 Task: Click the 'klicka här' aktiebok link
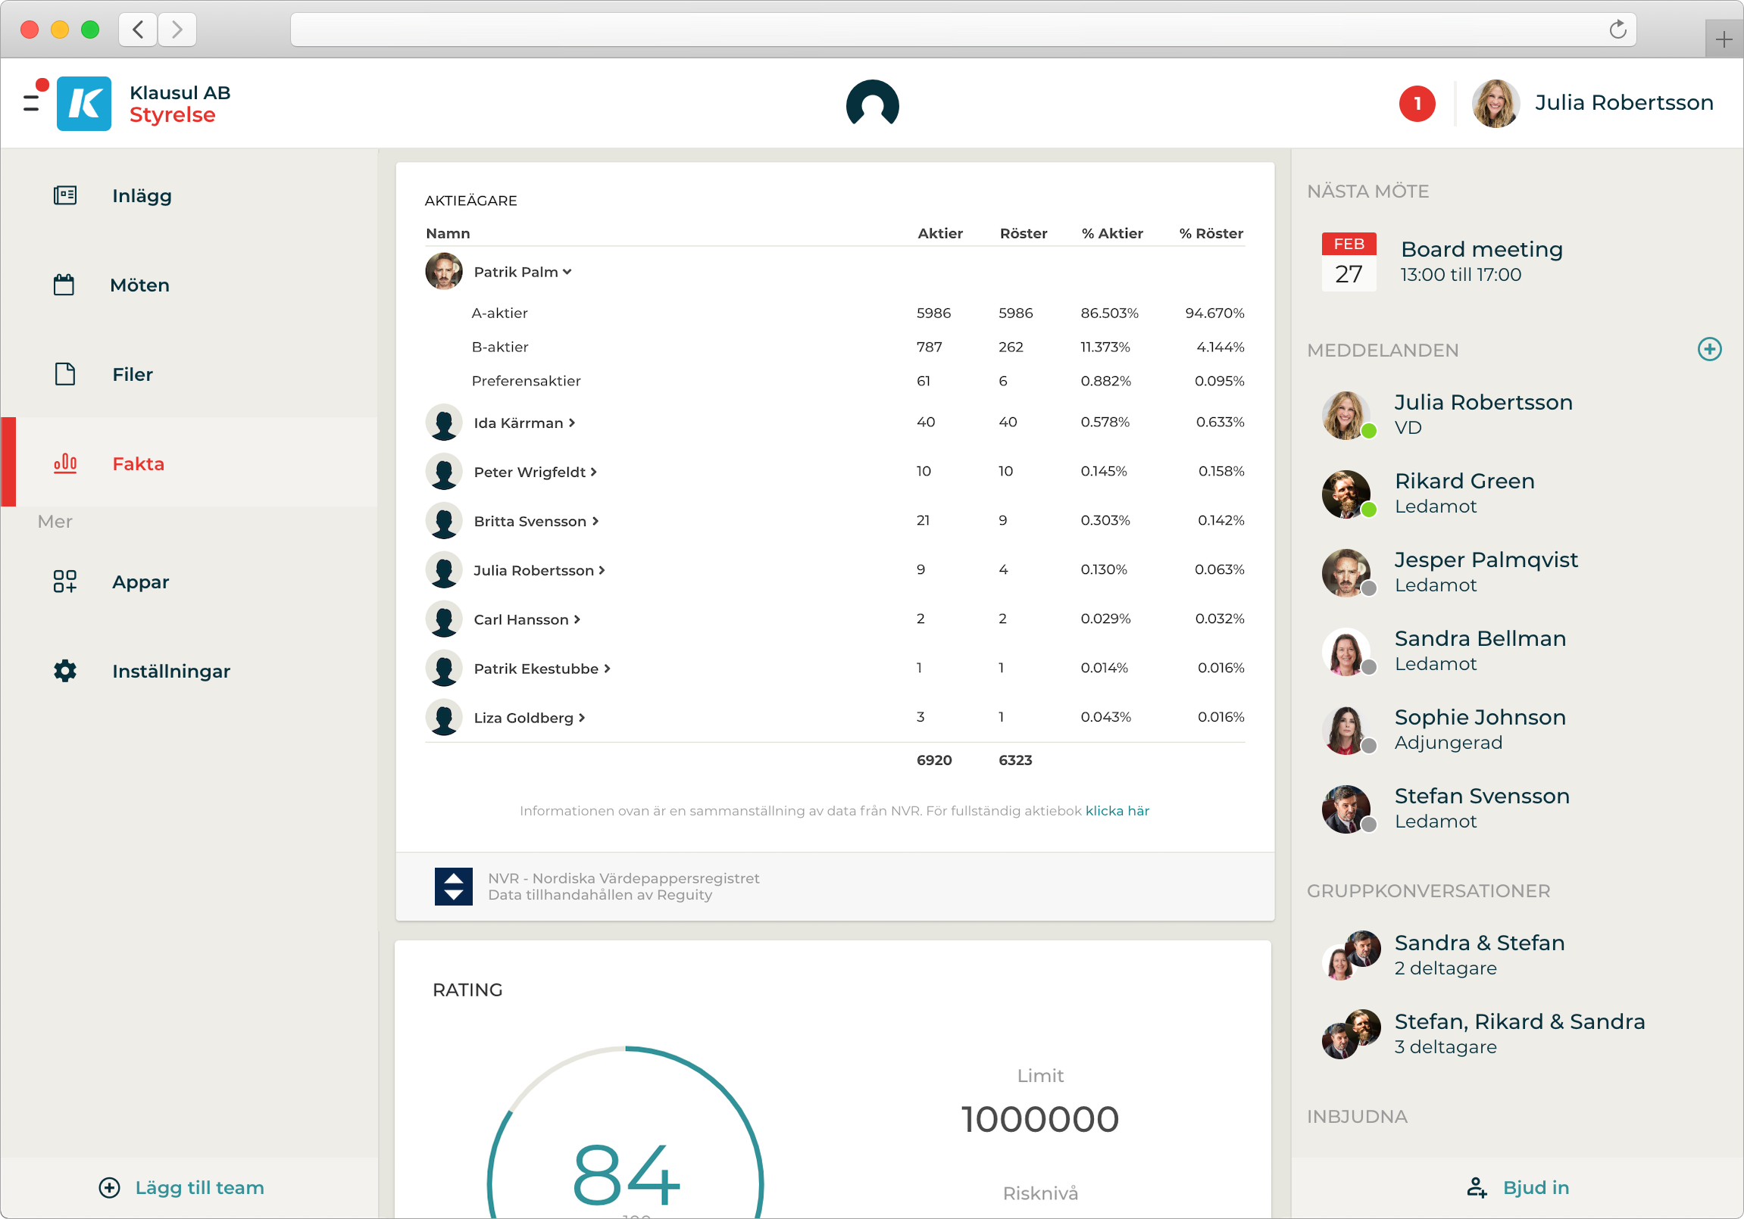[1117, 811]
